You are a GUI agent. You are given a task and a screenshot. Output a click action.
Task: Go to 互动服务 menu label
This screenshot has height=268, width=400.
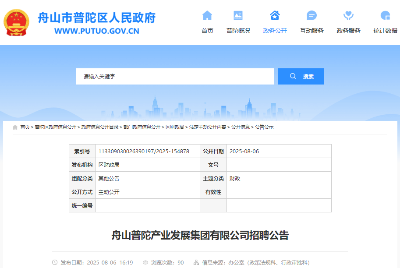[312, 31]
